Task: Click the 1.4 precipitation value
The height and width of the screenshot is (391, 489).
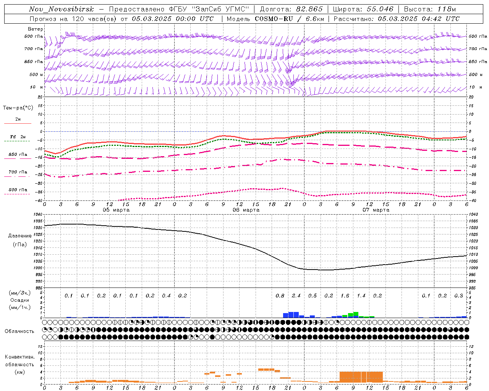Action: pos(361,296)
